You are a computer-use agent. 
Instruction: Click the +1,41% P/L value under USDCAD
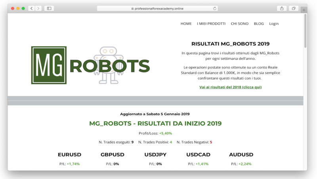(202, 164)
